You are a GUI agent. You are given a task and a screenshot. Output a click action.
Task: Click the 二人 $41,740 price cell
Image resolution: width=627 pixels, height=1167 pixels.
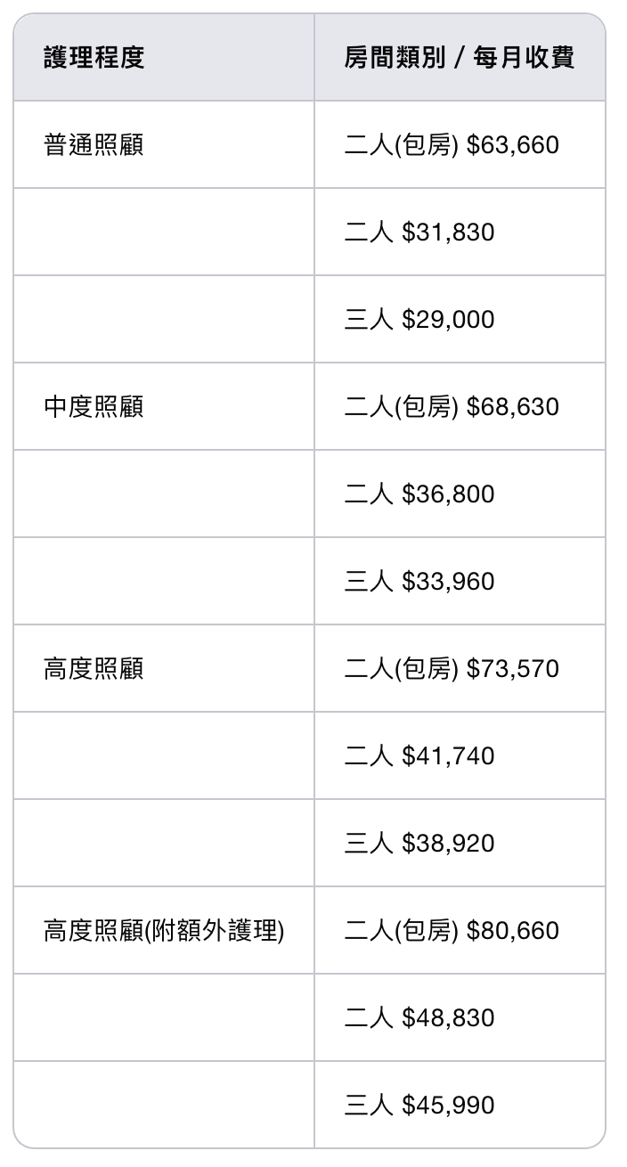click(x=419, y=756)
